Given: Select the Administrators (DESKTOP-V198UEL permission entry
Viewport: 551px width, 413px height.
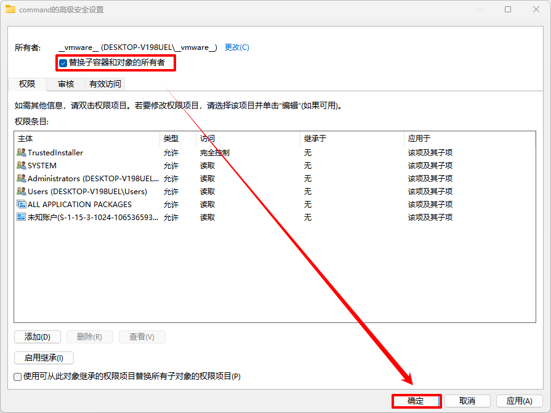Looking at the screenshot, I should (275, 178).
